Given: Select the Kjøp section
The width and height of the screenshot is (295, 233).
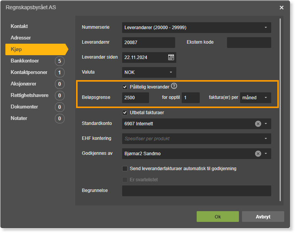Looking at the screenshot, I should (x=37, y=49).
